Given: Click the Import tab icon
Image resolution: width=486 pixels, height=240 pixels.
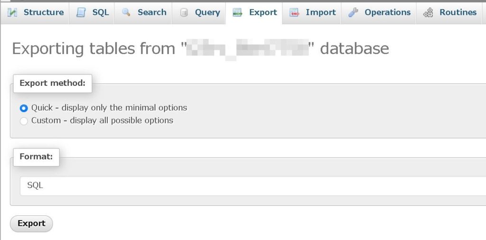Looking at the screenshot, I should pos(294,13).
